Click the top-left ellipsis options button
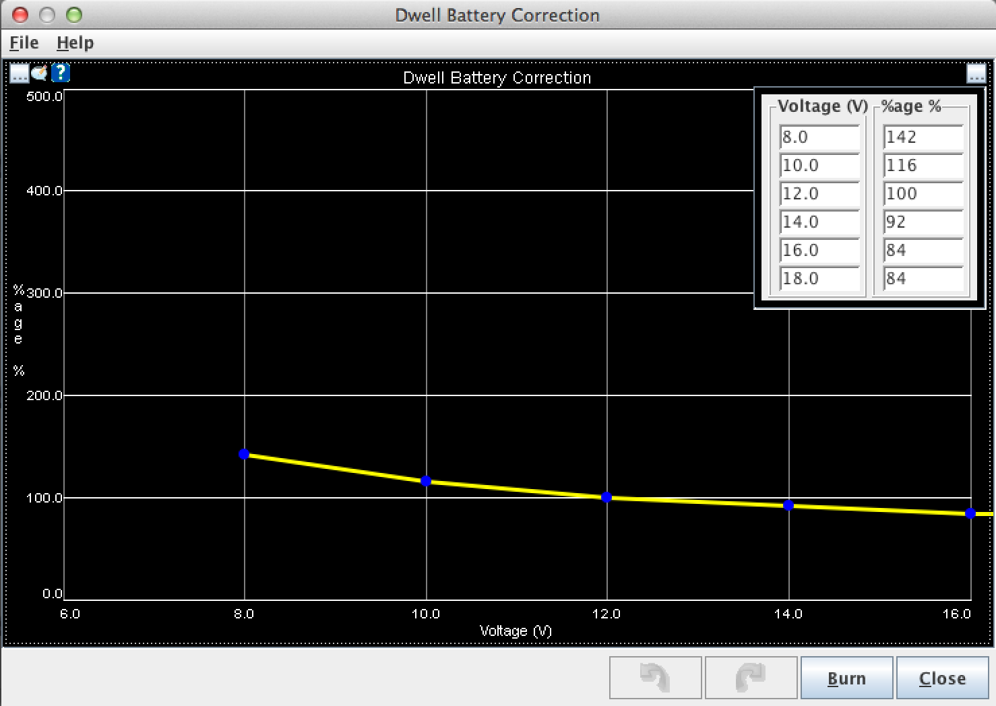 [19, 73]
